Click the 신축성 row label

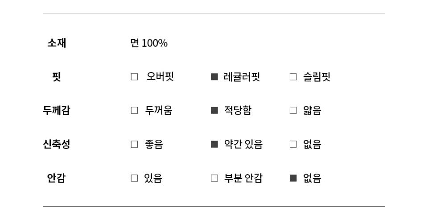pos(57,144)
